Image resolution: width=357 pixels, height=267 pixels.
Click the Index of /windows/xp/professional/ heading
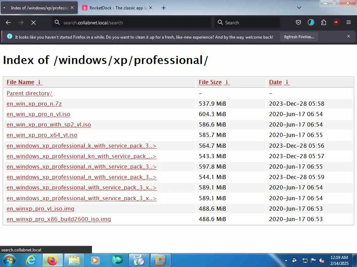[x=105, y=60]
